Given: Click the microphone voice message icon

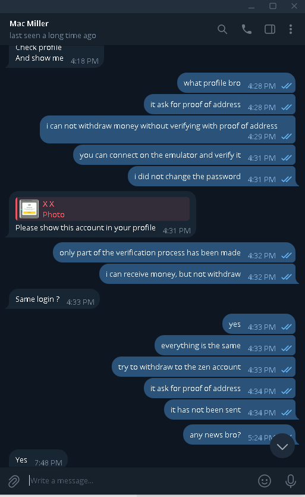Looking at the screenshot, I should pyautogui.click(x=290, y=481).
